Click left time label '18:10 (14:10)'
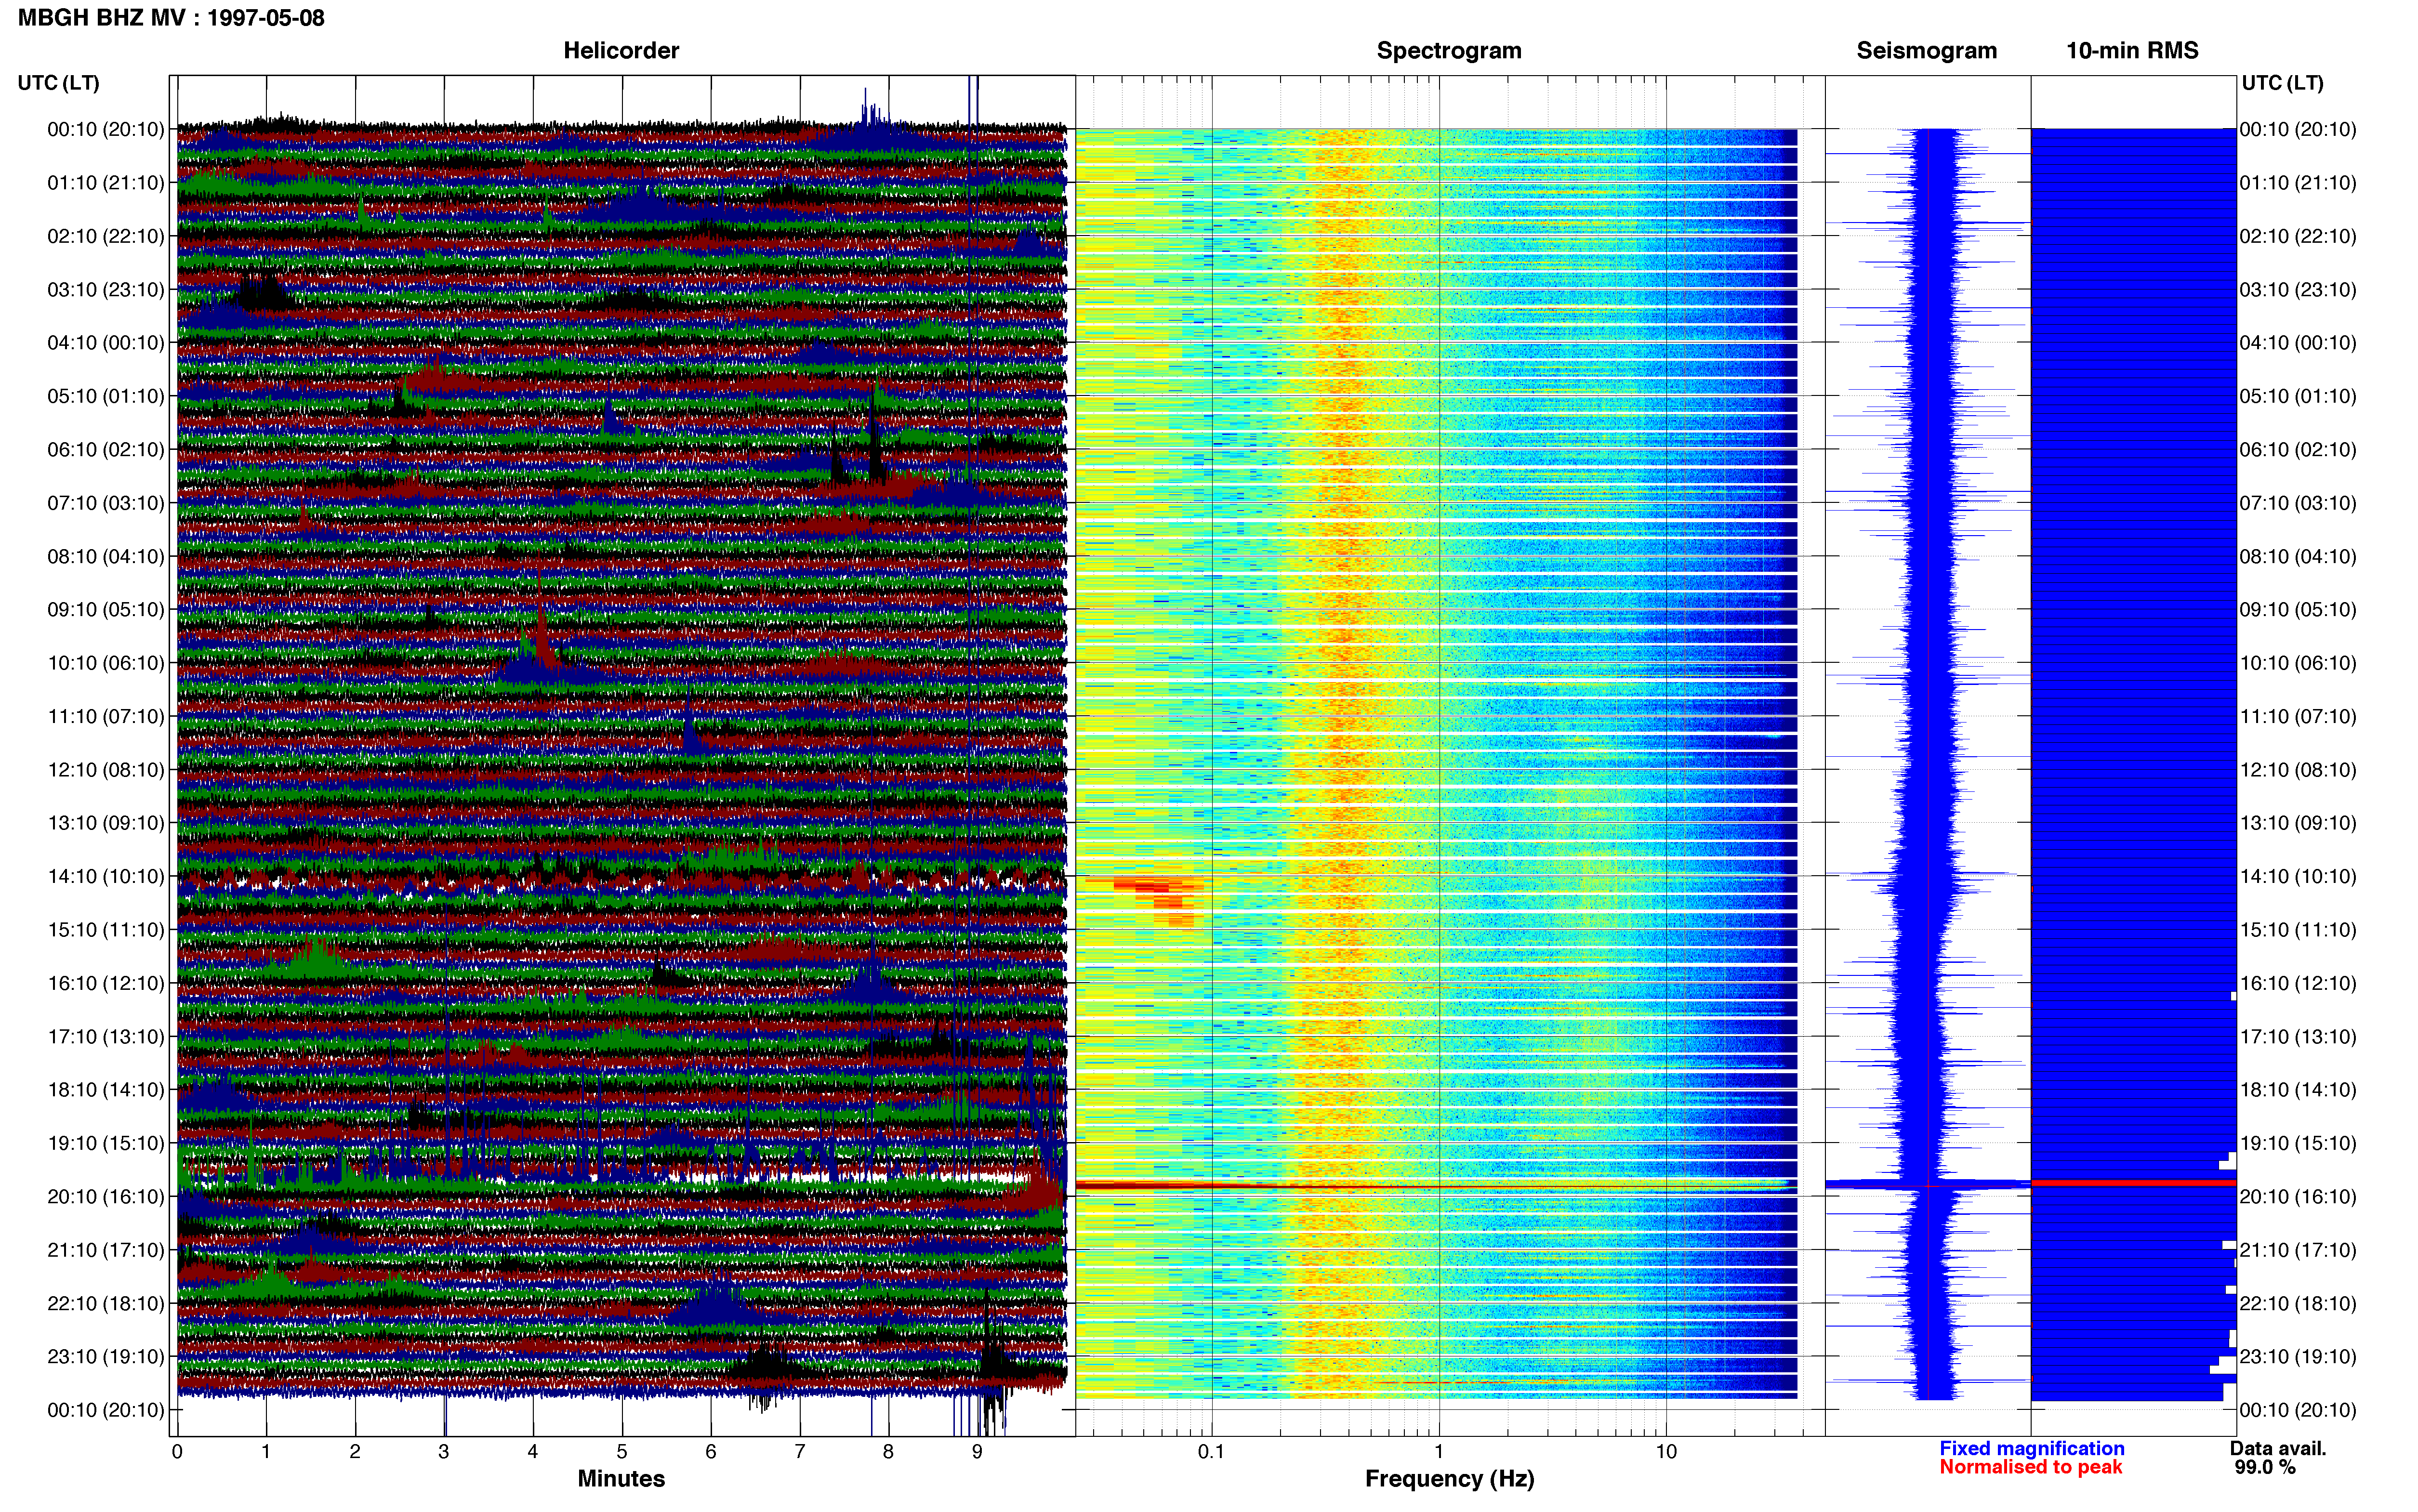 tap(106, 1090)
